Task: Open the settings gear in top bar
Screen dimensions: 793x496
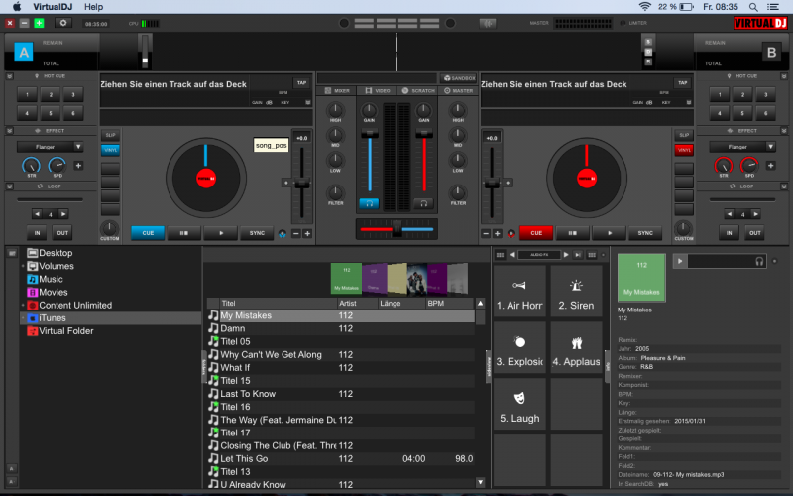Action: point(64,22)
